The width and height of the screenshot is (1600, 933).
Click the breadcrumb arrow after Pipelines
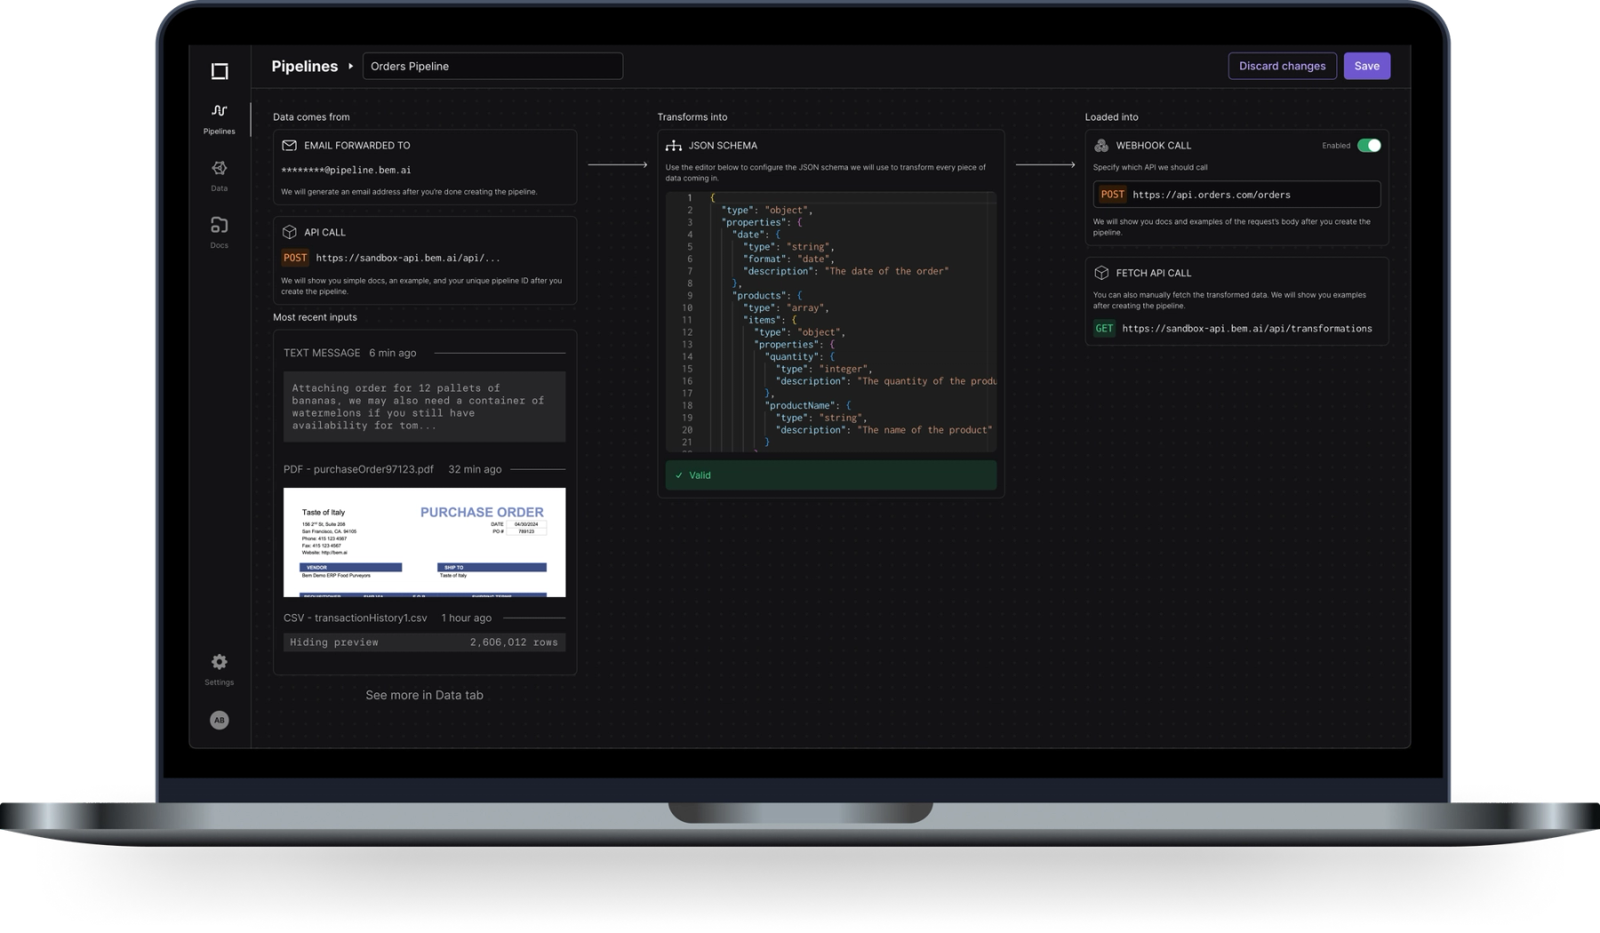pyautogui.click(x=350, y=67)
